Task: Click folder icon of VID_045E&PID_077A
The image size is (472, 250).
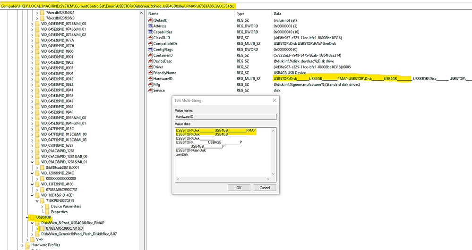Action: [37, 40]
